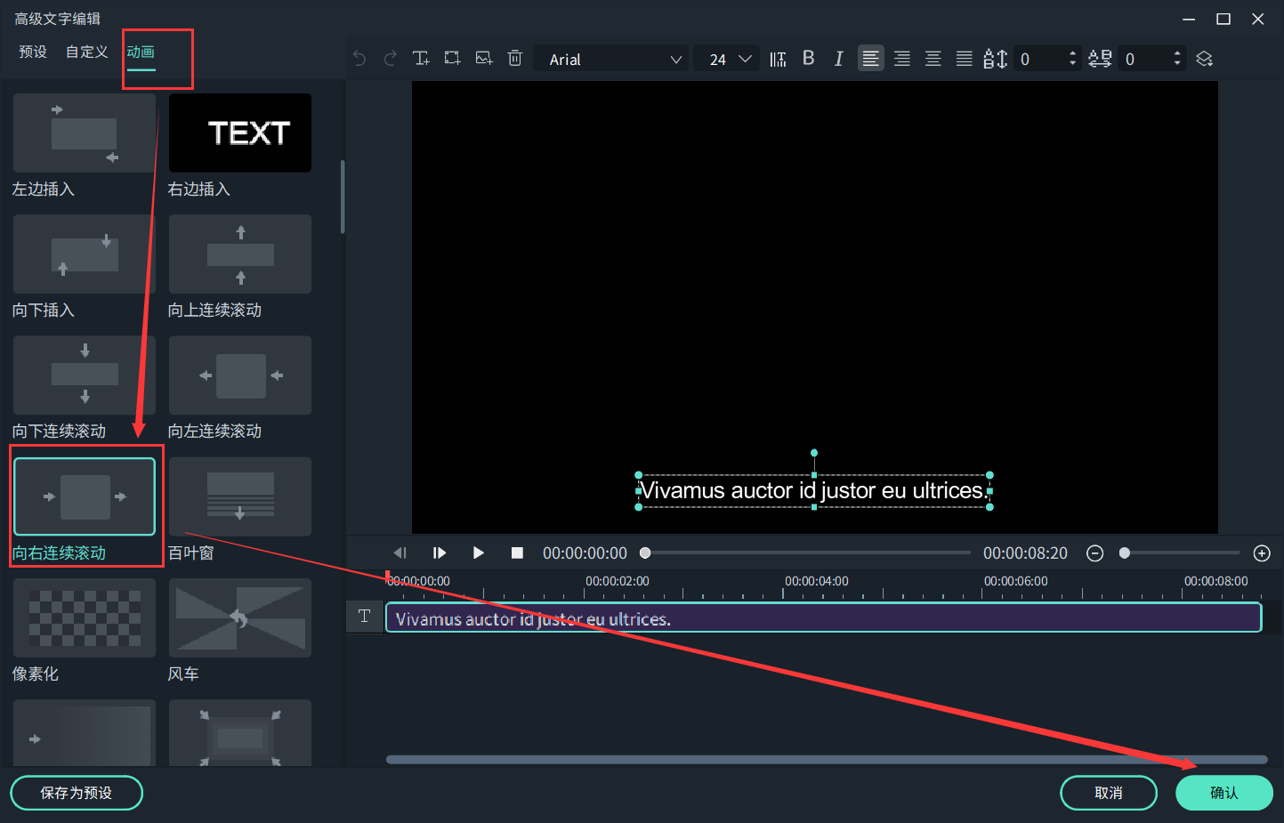Select the 百叶窗 animation thumbnail
The height and width of the screenshot is (823, 1284).
(x=239, y=496)
